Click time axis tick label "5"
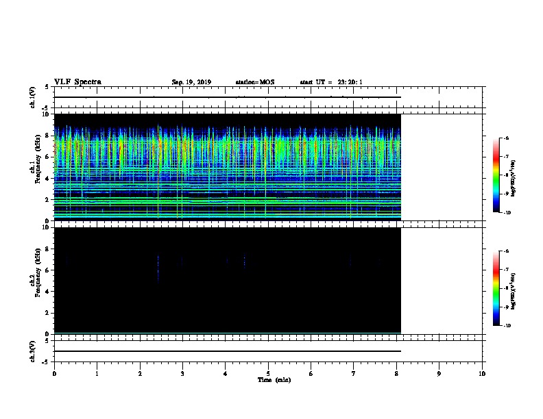Viewport: 543px width, 419px height. (x=268, y=374)
